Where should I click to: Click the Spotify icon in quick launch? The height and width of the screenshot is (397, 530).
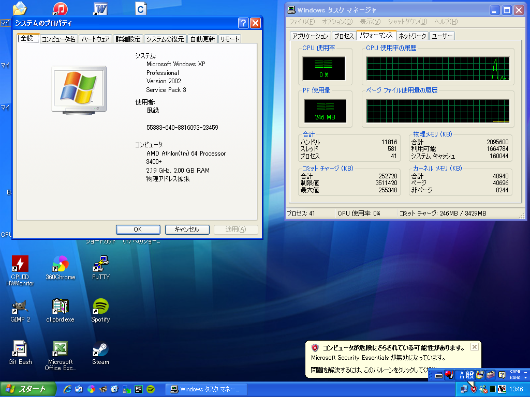point(151,389)
